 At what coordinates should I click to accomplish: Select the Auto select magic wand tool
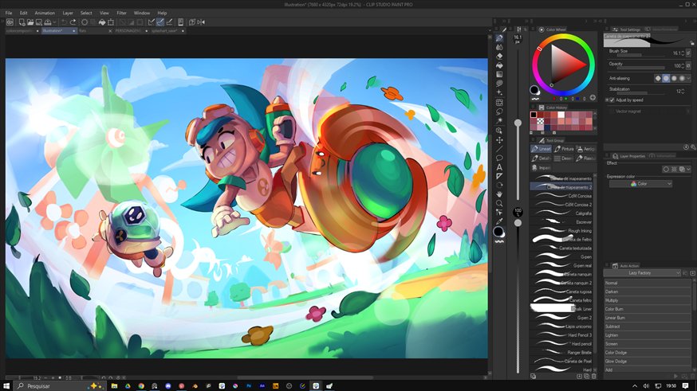click(499, 121)
